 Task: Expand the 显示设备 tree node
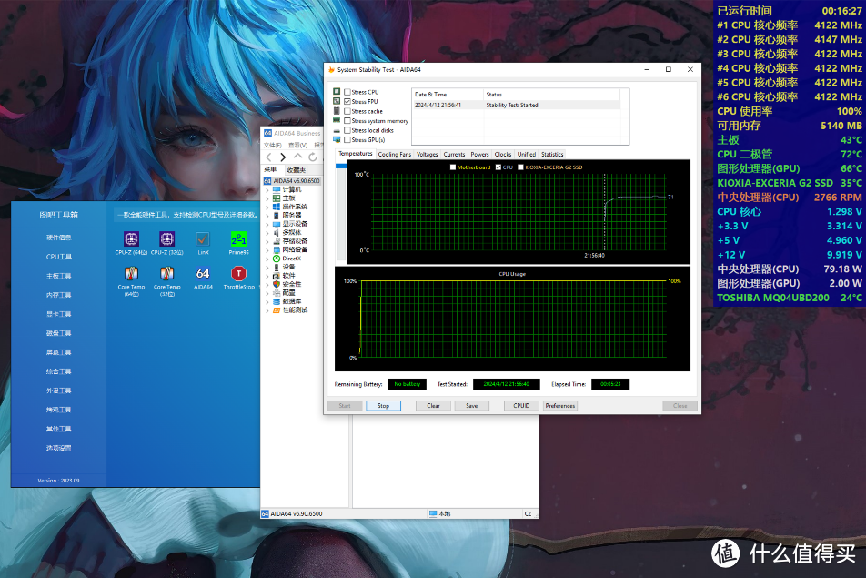coord(267,224)
